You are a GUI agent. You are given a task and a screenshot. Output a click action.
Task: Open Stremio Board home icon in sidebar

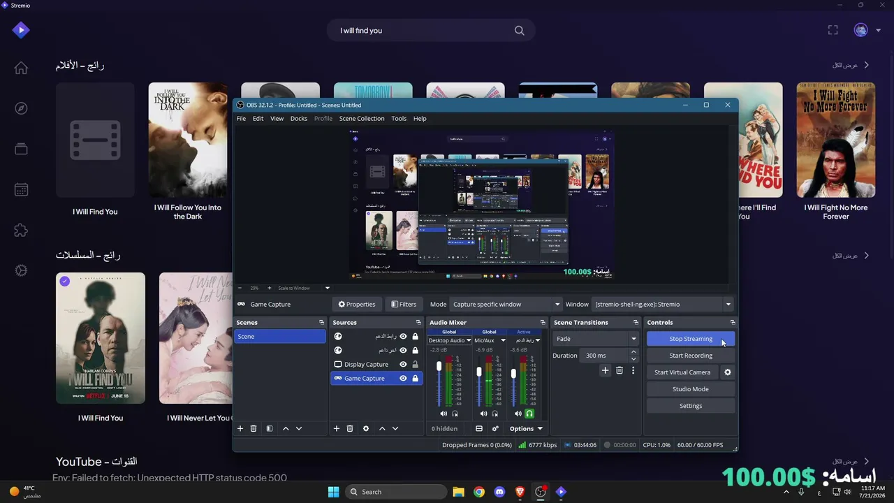coord(21,68)
